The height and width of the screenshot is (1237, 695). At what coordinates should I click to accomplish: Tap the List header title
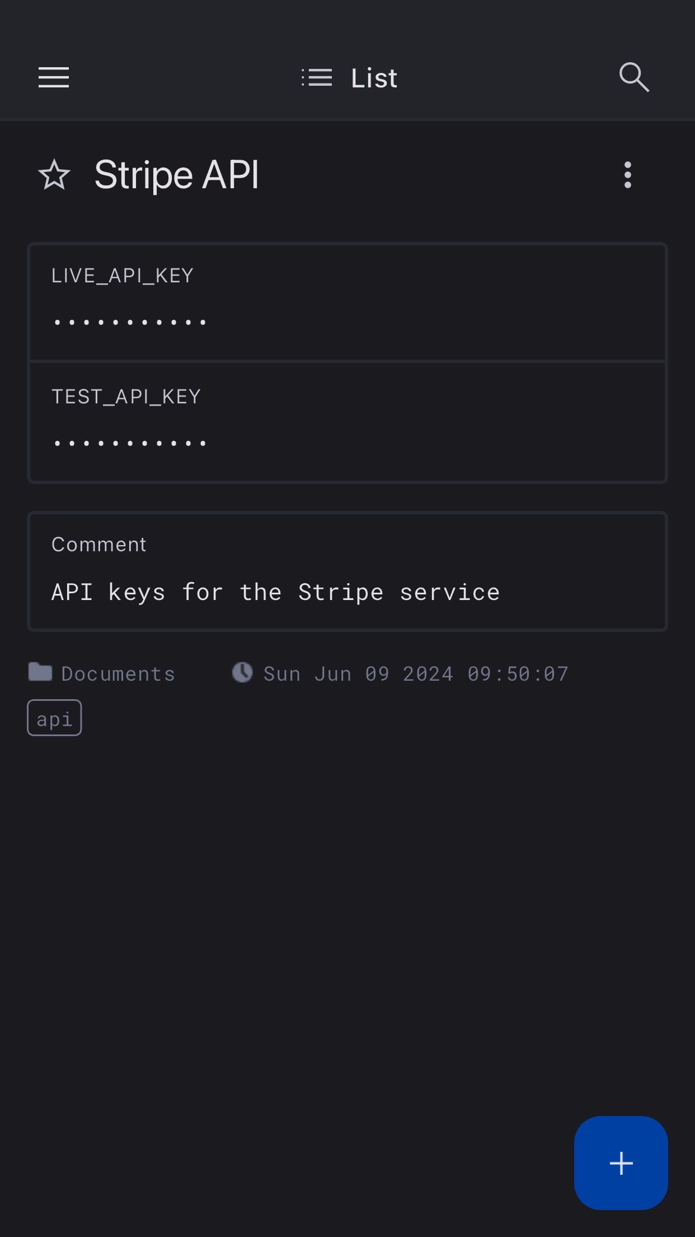[374, 78]
